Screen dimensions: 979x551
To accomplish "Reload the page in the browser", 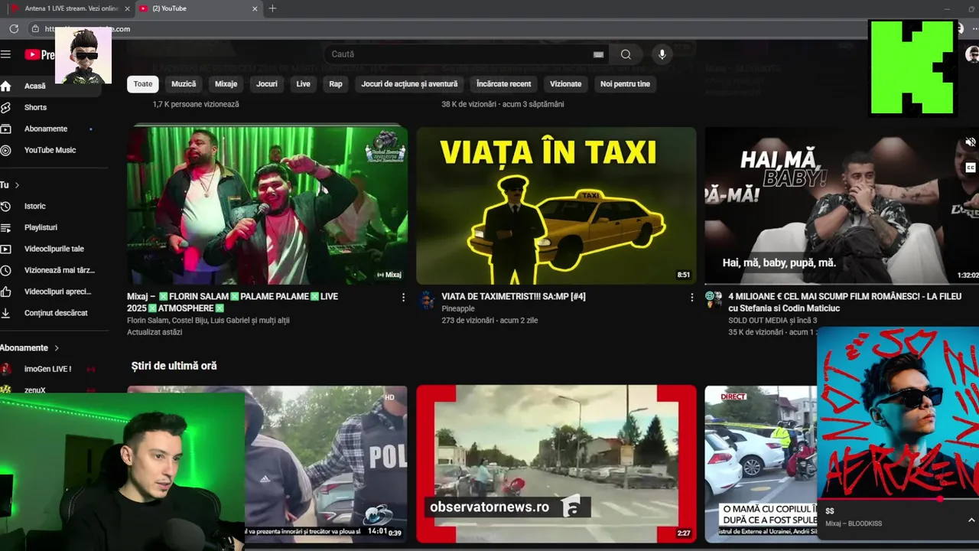I will coord(14,28).
